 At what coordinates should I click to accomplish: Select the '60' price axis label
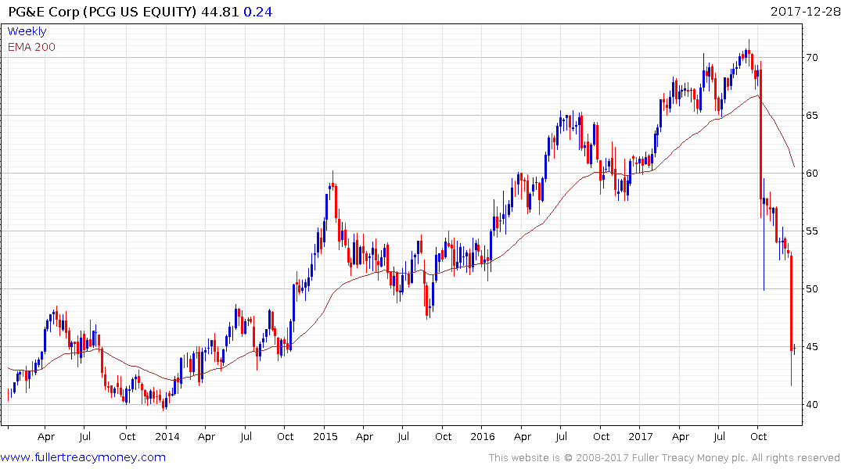811,173
